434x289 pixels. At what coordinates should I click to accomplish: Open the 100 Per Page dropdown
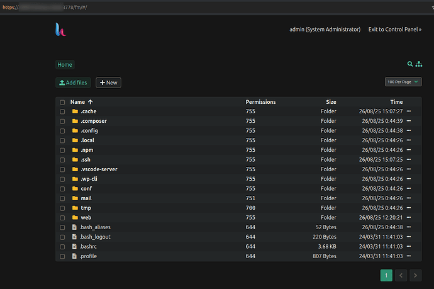point(403,82)
